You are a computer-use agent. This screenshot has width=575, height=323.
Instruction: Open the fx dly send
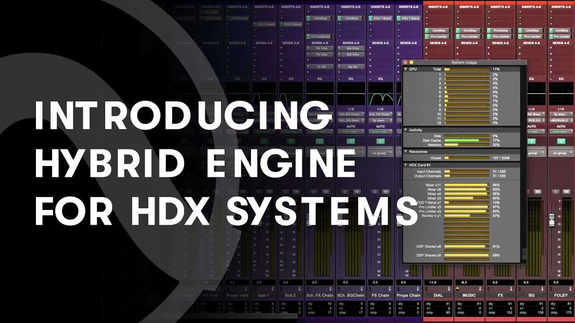tap(320, 66)
